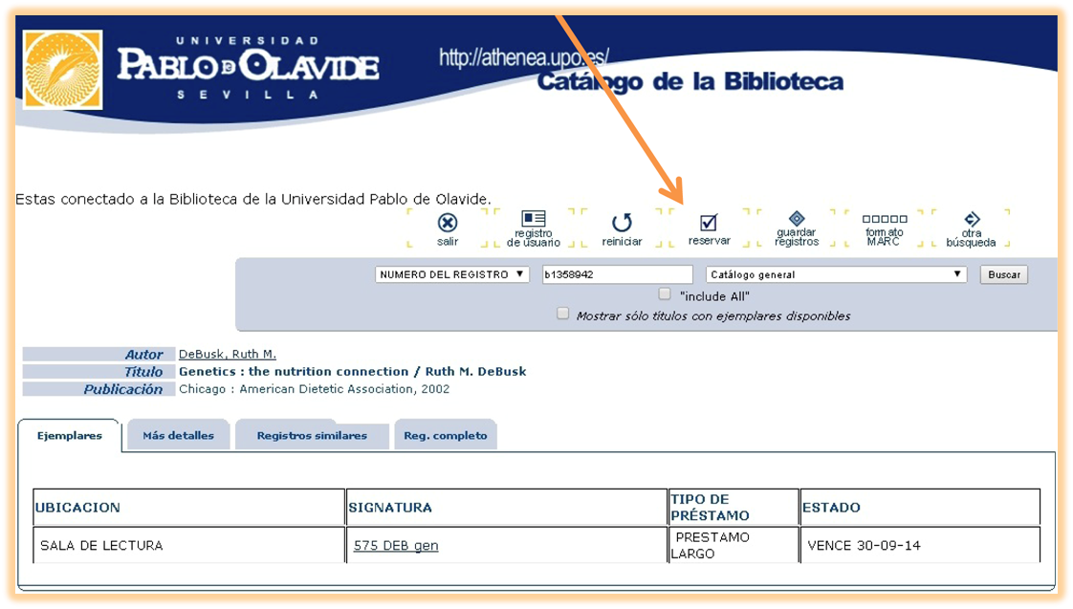Click the UBICACION column header
This screenshot has height=609, width=1073.
188,507
